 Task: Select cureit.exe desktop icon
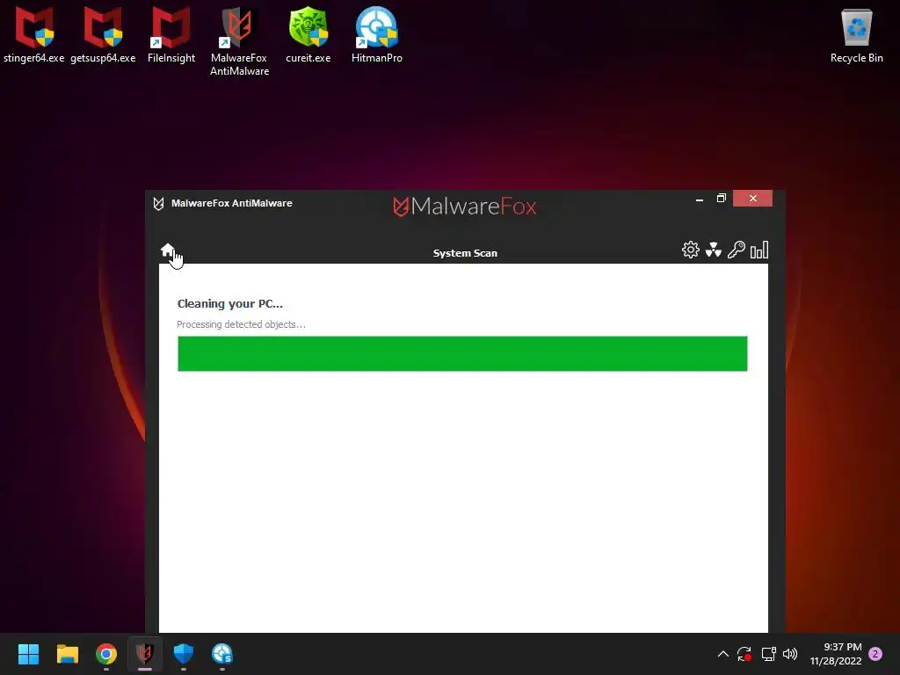(308, 35)
